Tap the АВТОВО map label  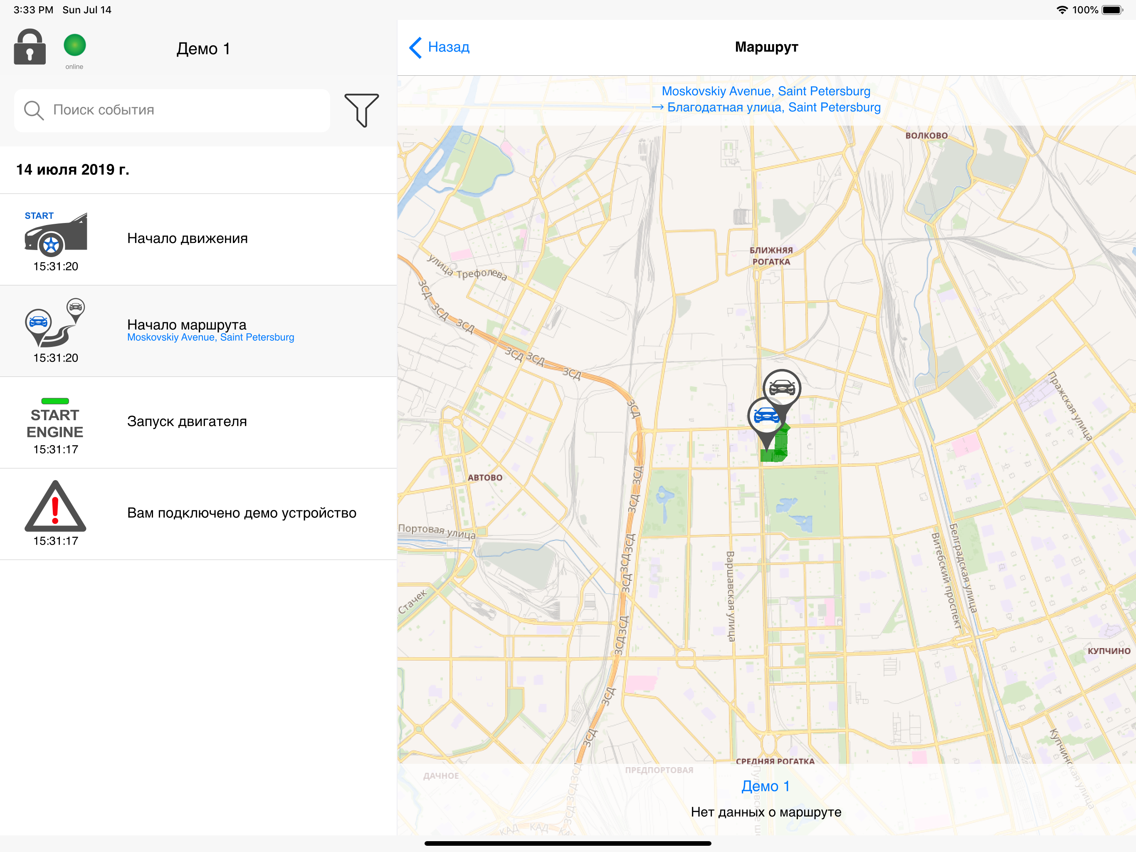tap(485, 478)
